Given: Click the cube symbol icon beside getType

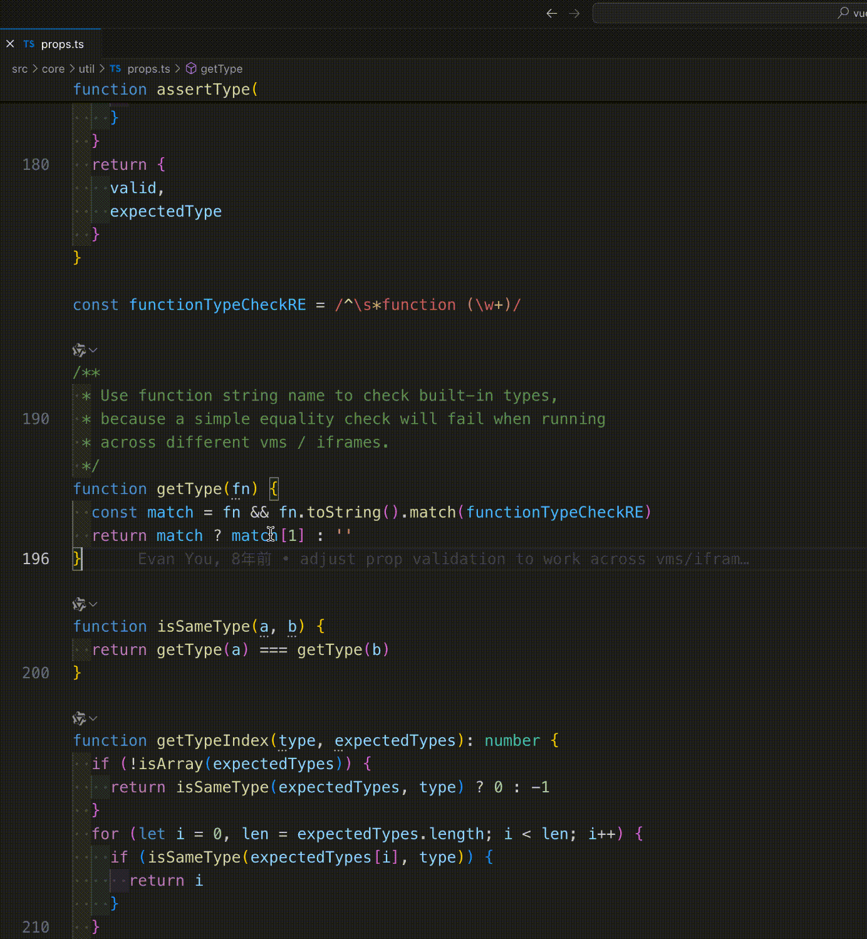Looking at the screenshot, I should pyautogui.click(x=192, y=68).
